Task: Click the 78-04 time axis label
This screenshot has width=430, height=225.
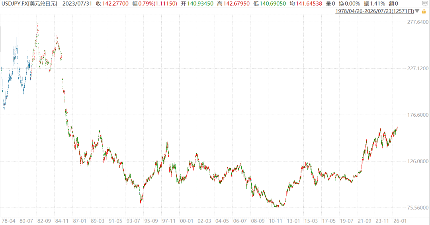Action: (8, 221)
